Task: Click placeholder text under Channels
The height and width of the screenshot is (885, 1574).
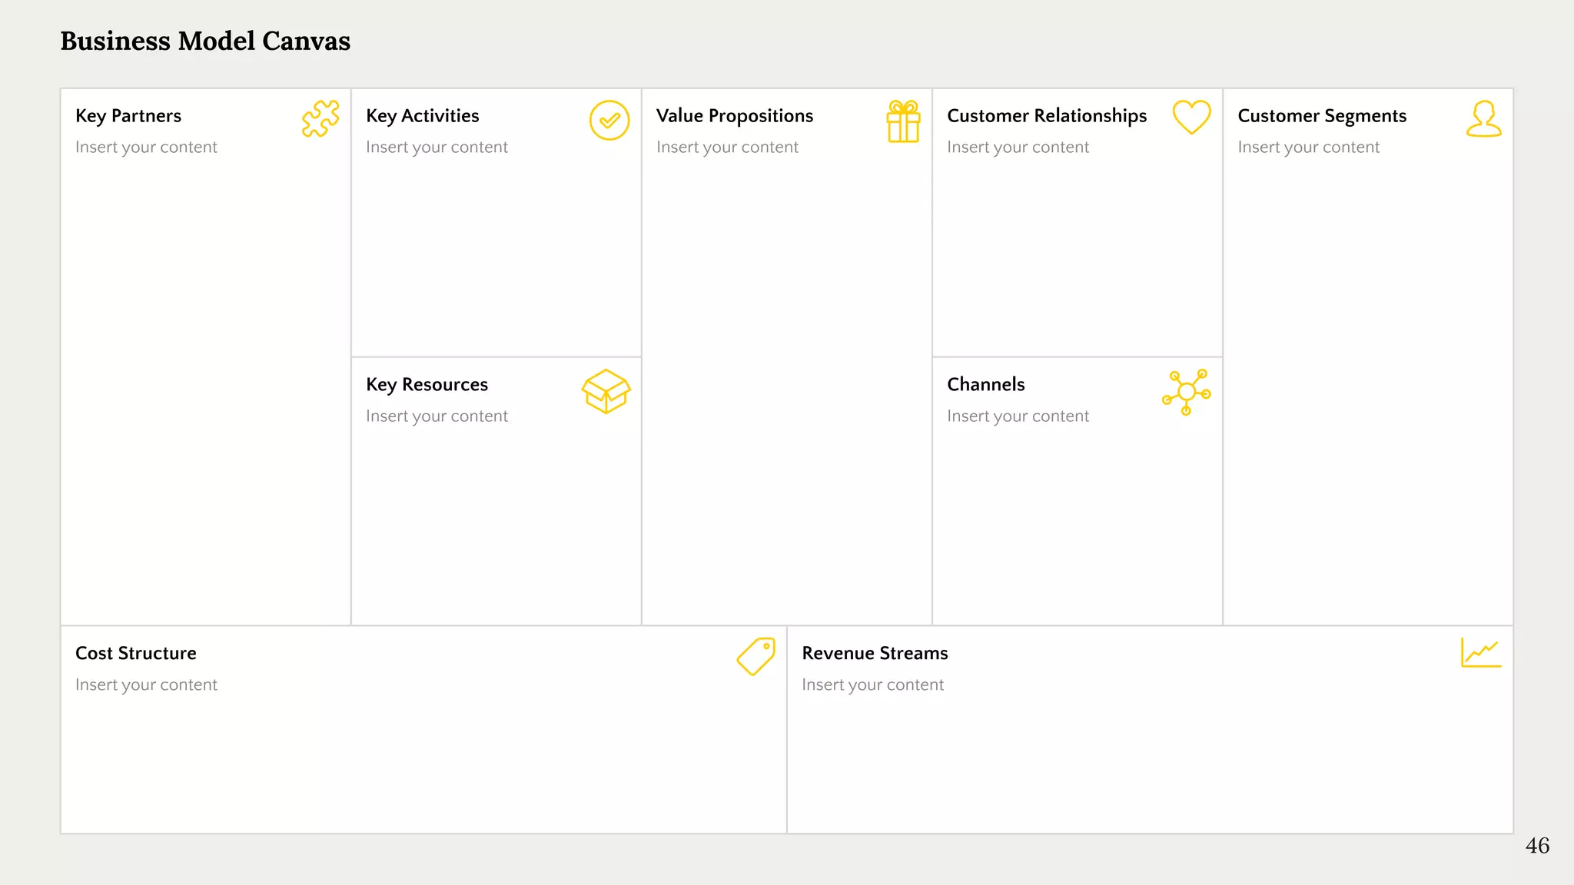Action: coord(1018,416)
